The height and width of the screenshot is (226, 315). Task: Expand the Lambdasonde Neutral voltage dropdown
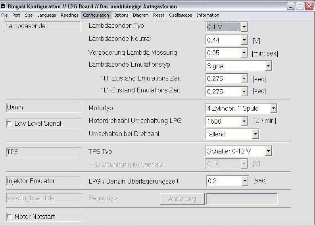(x=244, y=40)
